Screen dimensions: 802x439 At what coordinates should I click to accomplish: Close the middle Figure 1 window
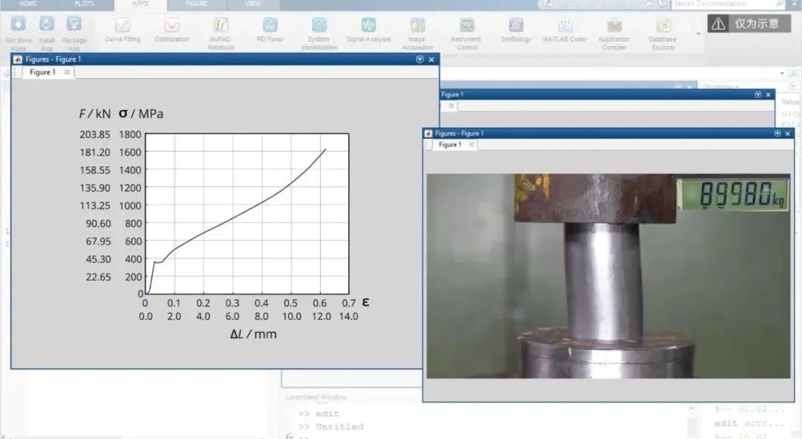769,94
